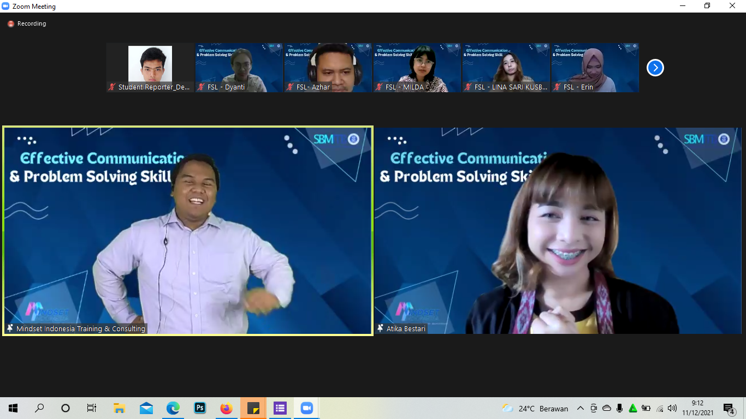Screen dimensions: 746x419
Task: Show the next page of participant thumbnails
Action: pos(655,68)
